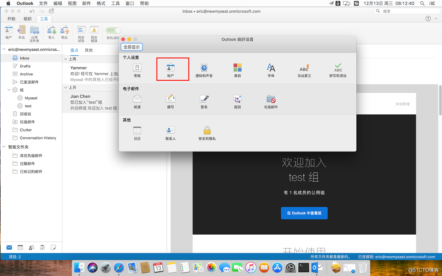442x276 pixels.
Task: Click the undo arrow in the title bar
Action: click(32, 11)
